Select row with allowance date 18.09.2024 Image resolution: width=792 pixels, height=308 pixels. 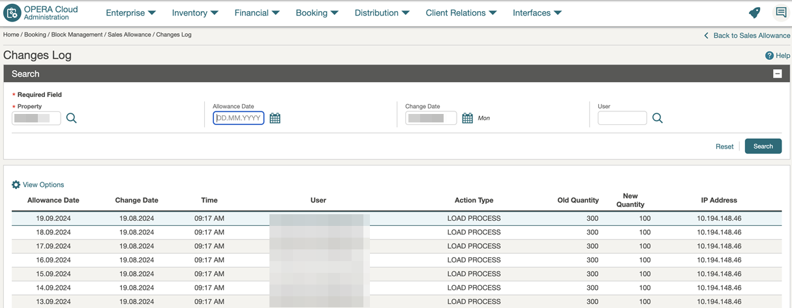coord(397,232)
